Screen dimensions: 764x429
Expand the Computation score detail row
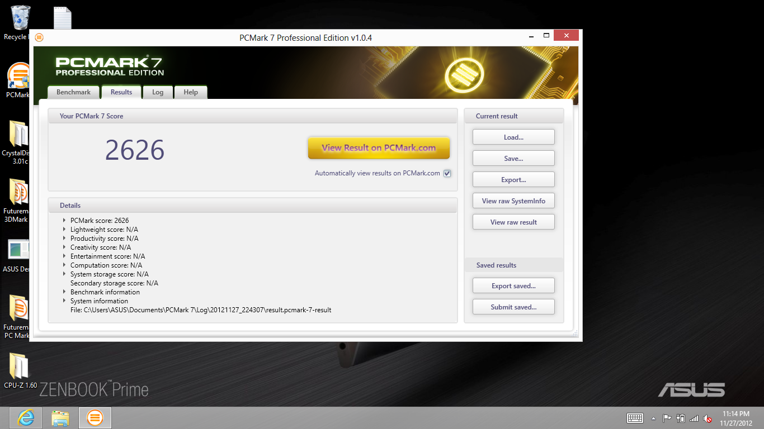pos(64,265)
